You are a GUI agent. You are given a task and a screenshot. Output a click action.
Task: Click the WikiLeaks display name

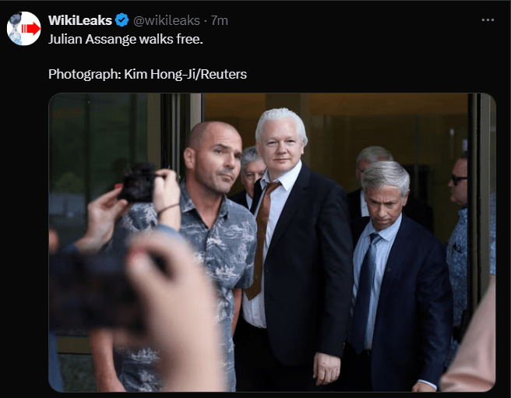click(80, 20)
